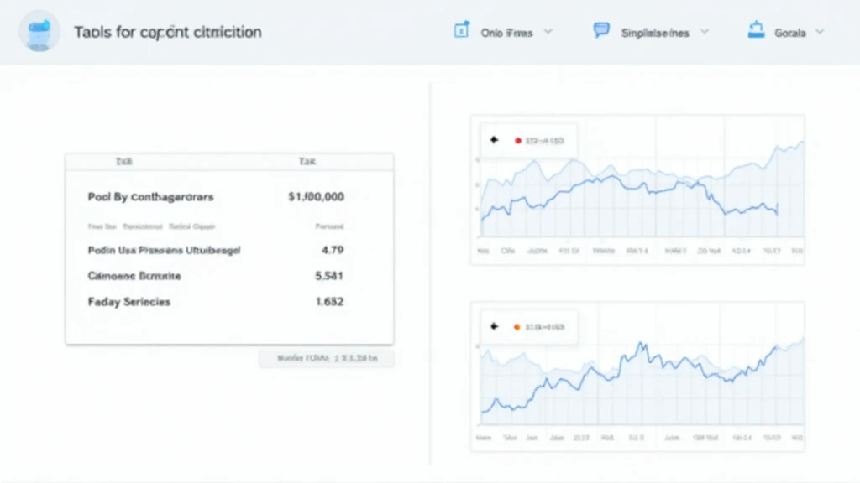Expand the Sinplalseines dropdown chevron
This screenshot has height=483, width=860.
(705, 32)
